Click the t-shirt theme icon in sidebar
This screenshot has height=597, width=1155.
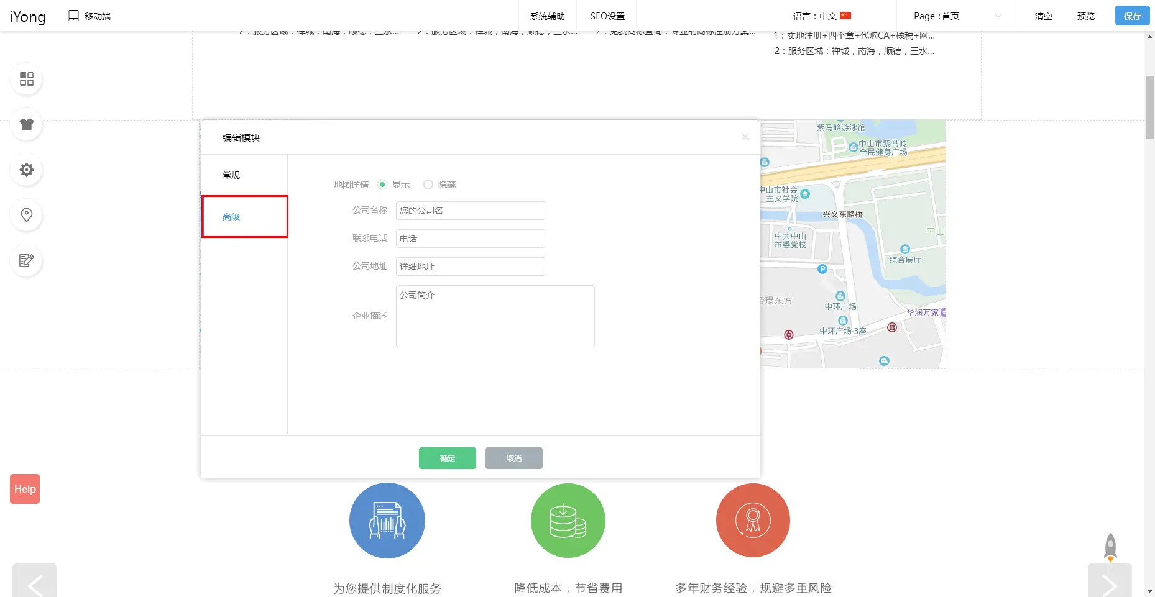click(27, 124)
